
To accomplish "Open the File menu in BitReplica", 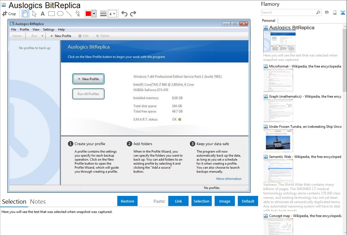I will (x=14, y=30).
